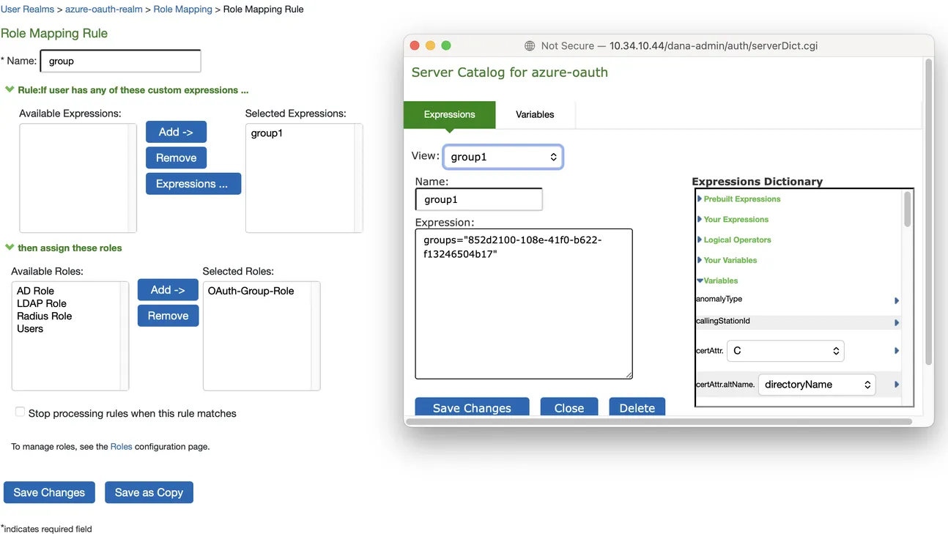The height and width of the screenshot is (534, 948).
Task: Click arrow icon next to callingStationId variable
Action: (897, 323)
